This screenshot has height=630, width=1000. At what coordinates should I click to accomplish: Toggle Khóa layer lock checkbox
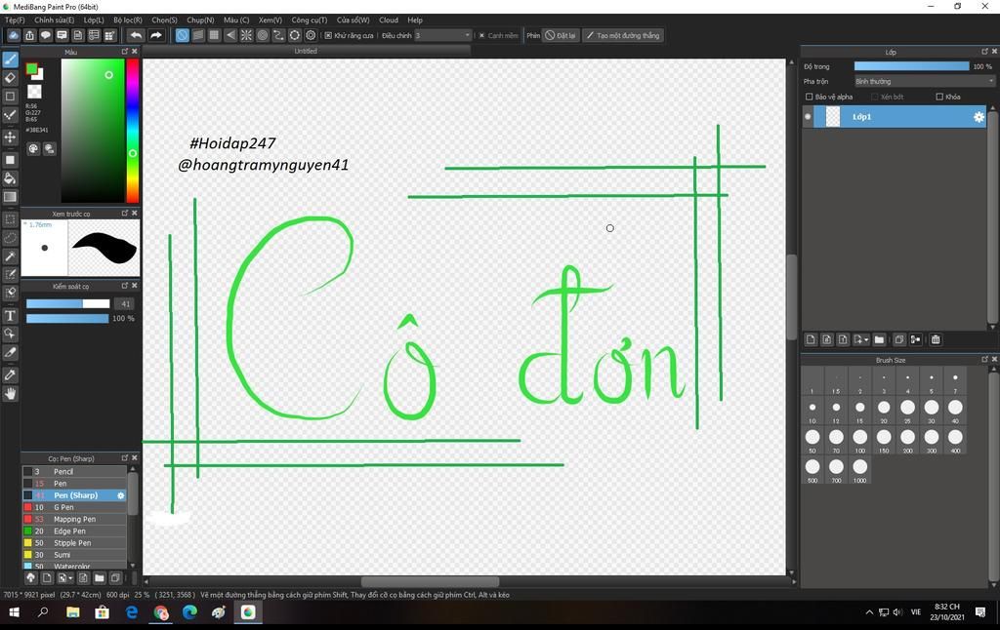coord(939,97)
